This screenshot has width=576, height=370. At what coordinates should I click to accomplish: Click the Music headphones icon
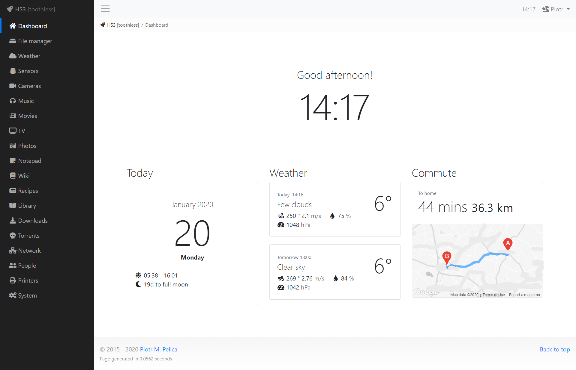tap(13, 101)
